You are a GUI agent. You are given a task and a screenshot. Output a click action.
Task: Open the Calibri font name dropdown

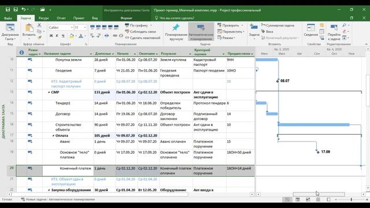pyautogui.click(x=72, y=28)
